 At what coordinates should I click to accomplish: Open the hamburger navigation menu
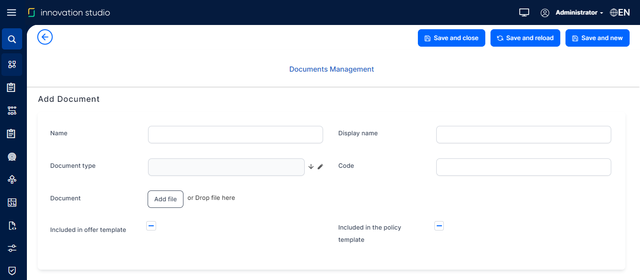click(11, 13)
